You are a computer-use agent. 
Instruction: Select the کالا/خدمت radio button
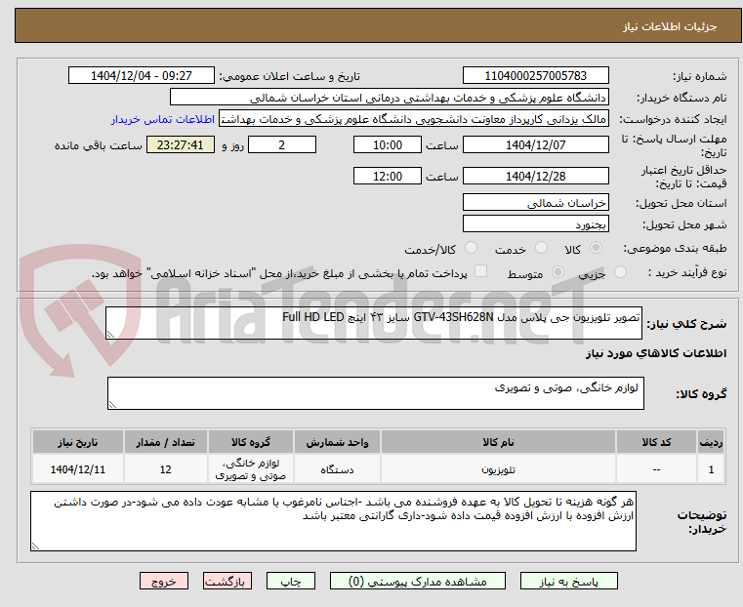pos(471,248)
